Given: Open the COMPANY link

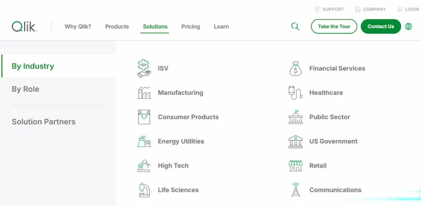Looking at the screenshot, I should (x=374, y=9).
